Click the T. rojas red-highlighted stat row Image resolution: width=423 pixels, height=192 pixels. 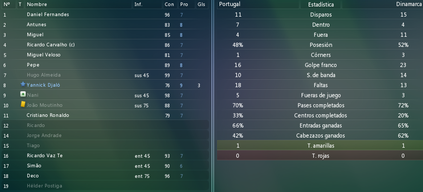pos(320,156)
